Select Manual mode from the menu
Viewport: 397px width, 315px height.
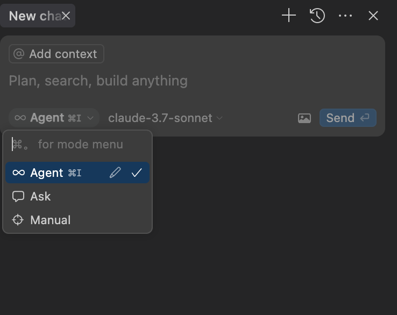(x=51, y=220)
